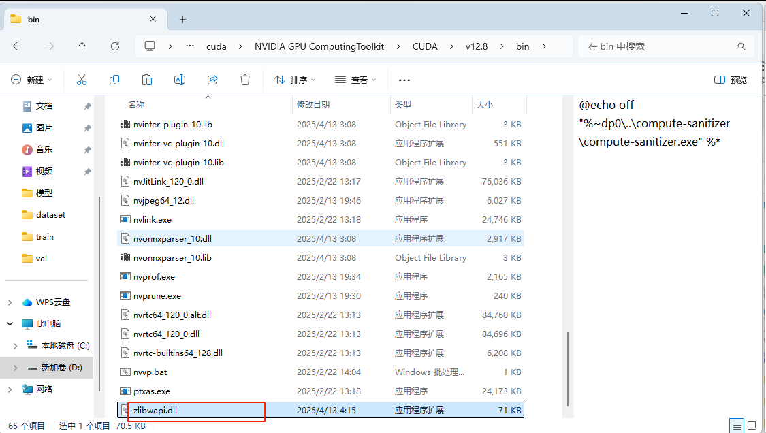Viewport: 766px width, 433px height.
Task: Delete zlibwapi.dll using the trash icon
Action: [x=245, y=80]
